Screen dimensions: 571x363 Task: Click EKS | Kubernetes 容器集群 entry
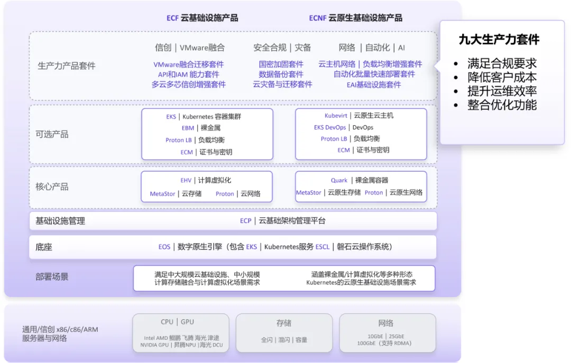(x=204, y=117)
